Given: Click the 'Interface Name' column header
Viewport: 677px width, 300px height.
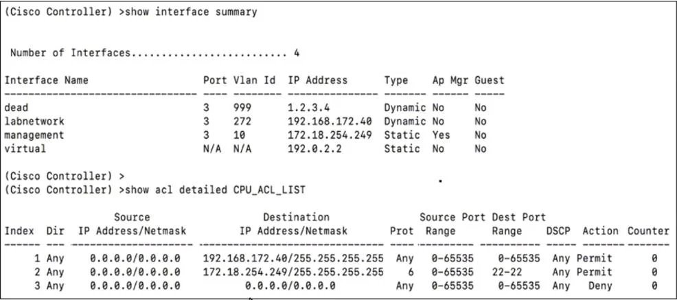Looking at the screenshot, I should tap(46, 80).
